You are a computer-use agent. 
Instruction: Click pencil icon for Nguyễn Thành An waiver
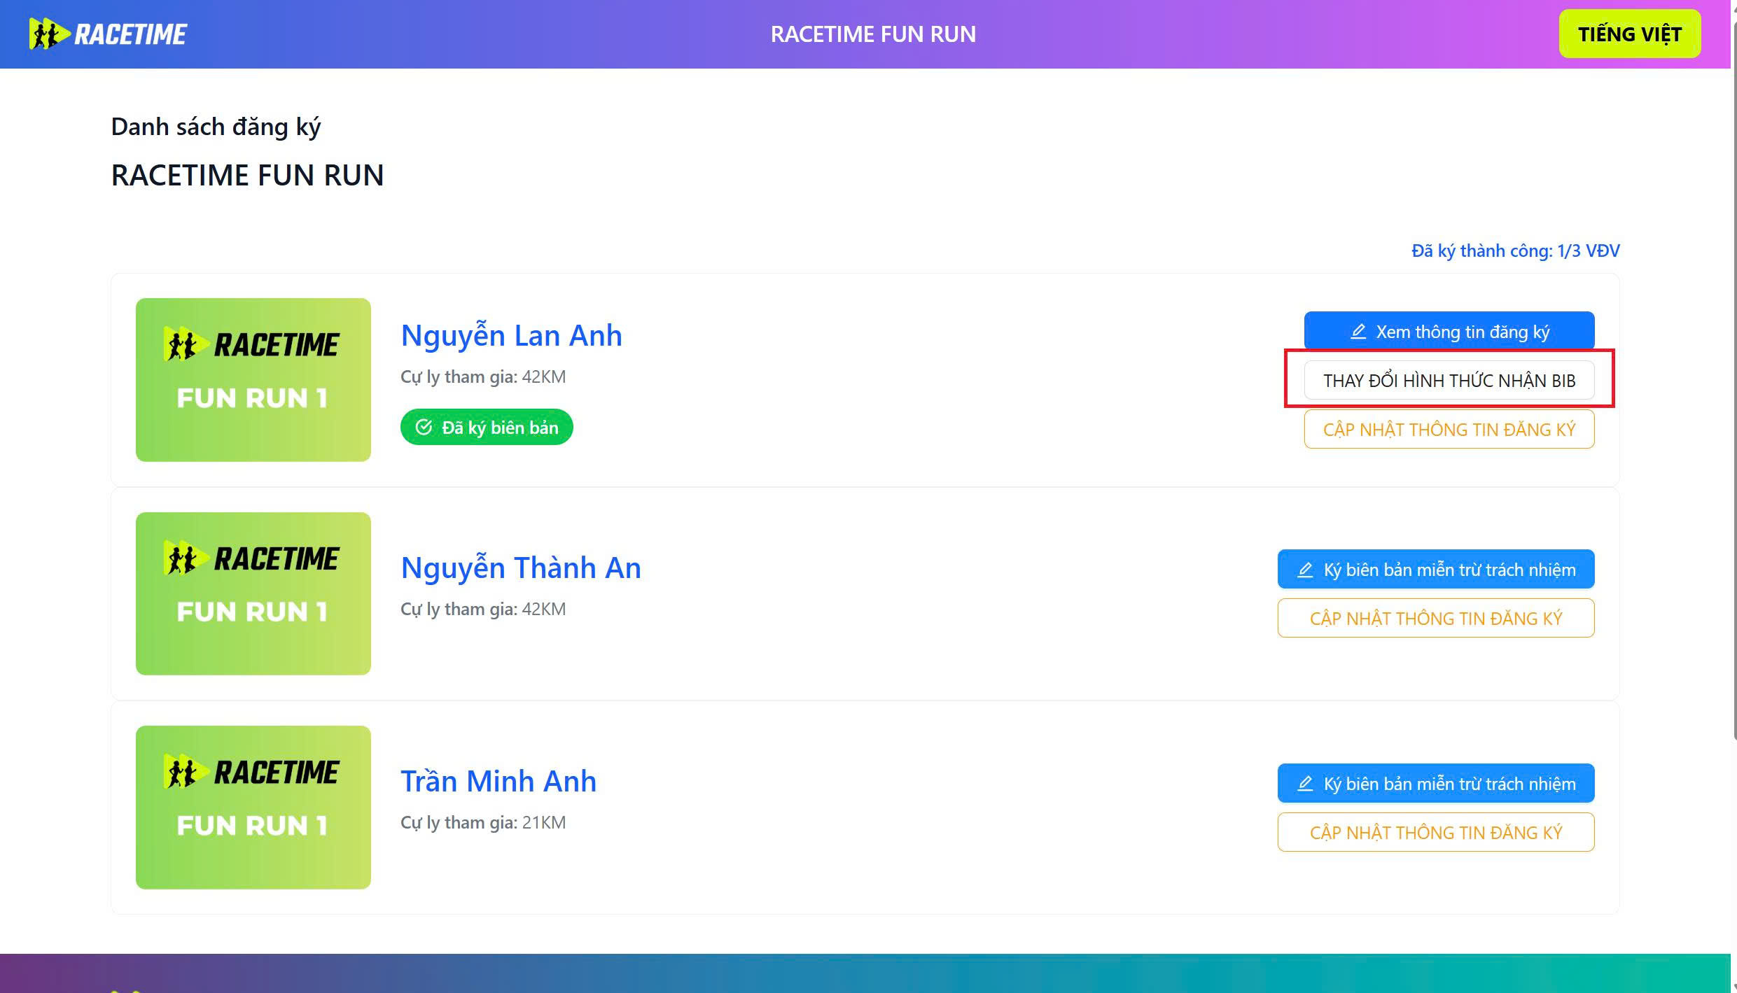1305,570
